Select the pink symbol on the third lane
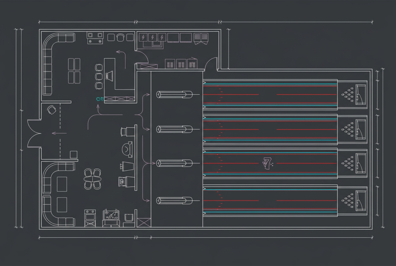The width and height of the screenshot is (396, 266). coord(267,163)
